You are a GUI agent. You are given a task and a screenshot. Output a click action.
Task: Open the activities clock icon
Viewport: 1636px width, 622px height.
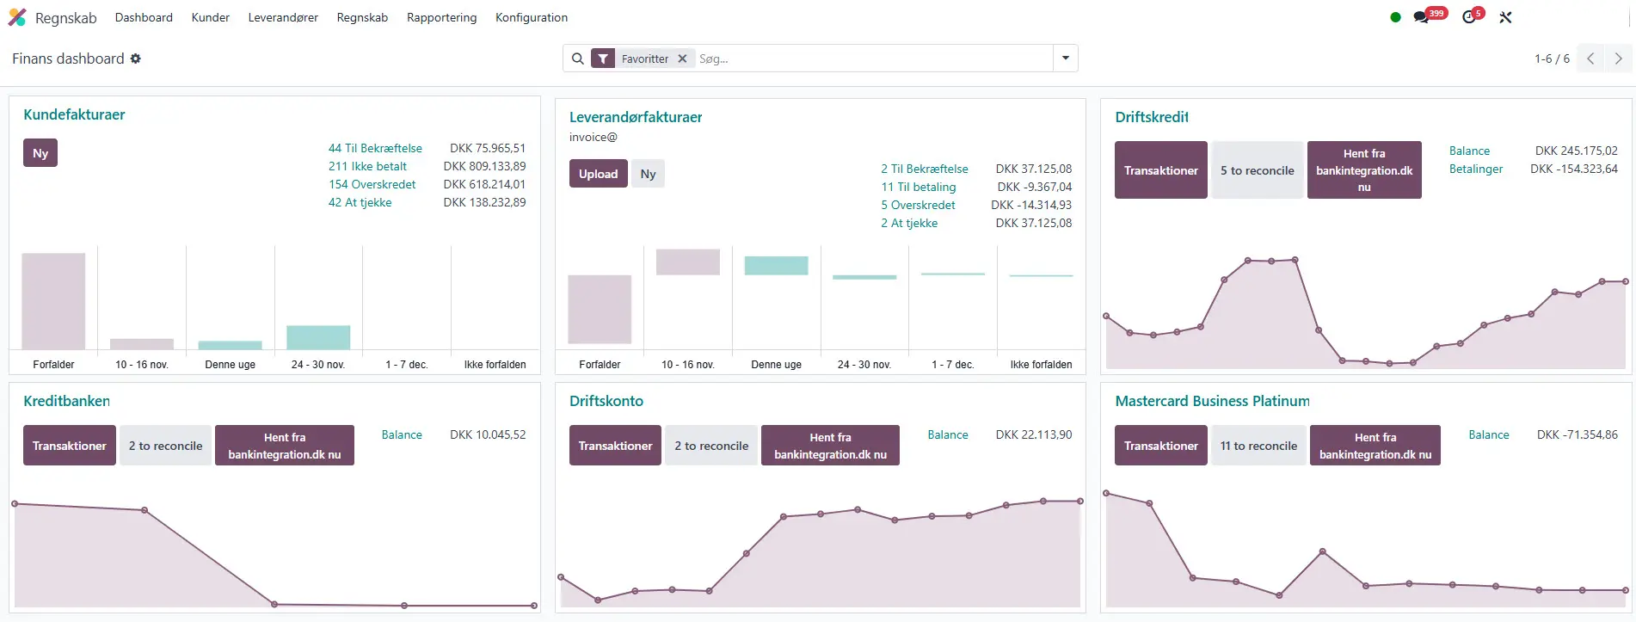pyautogui.click(x=1469, y=17)
